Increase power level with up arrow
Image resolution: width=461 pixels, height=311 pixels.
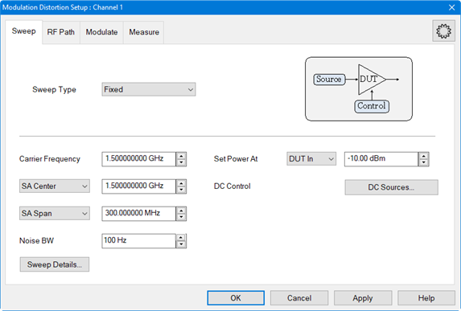(424, 156)
